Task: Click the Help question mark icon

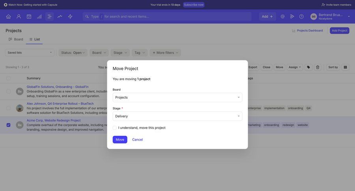Action: 301,17
